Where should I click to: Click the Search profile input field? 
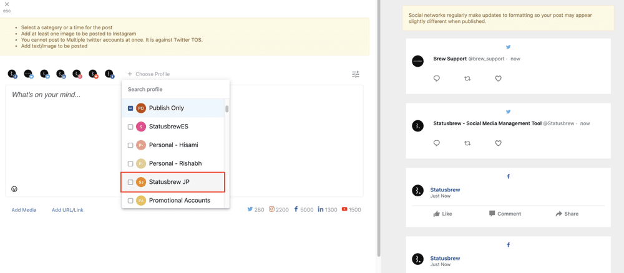pos(175,89)
